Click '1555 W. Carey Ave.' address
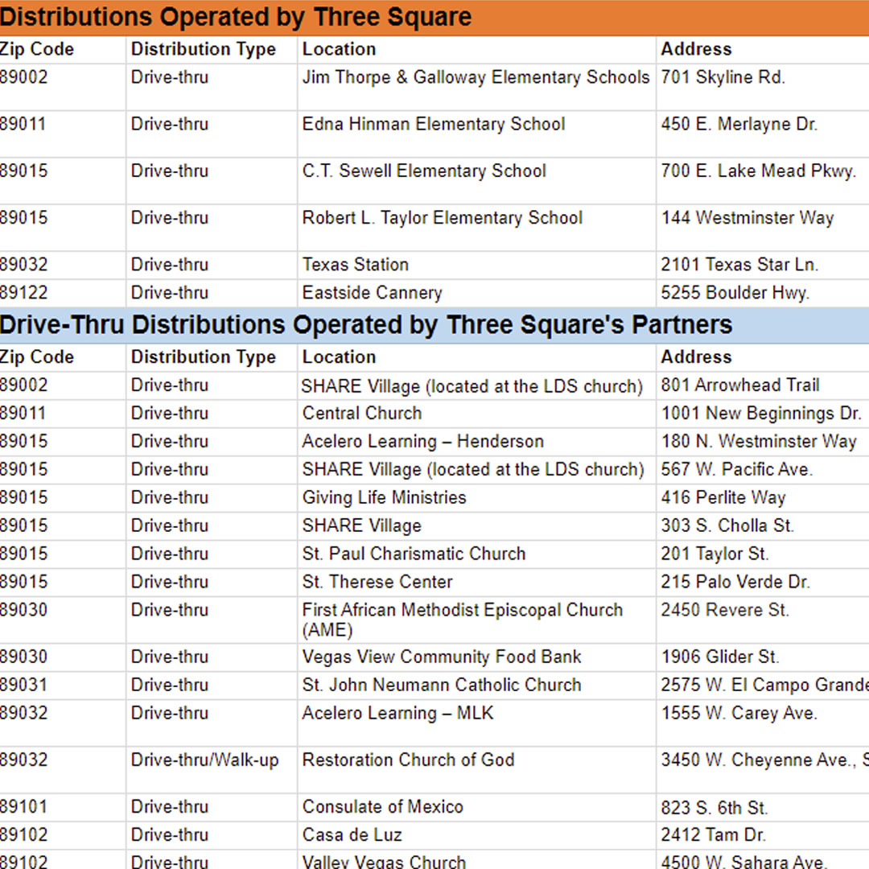This screenshot has height=869, width=869. 739,713
